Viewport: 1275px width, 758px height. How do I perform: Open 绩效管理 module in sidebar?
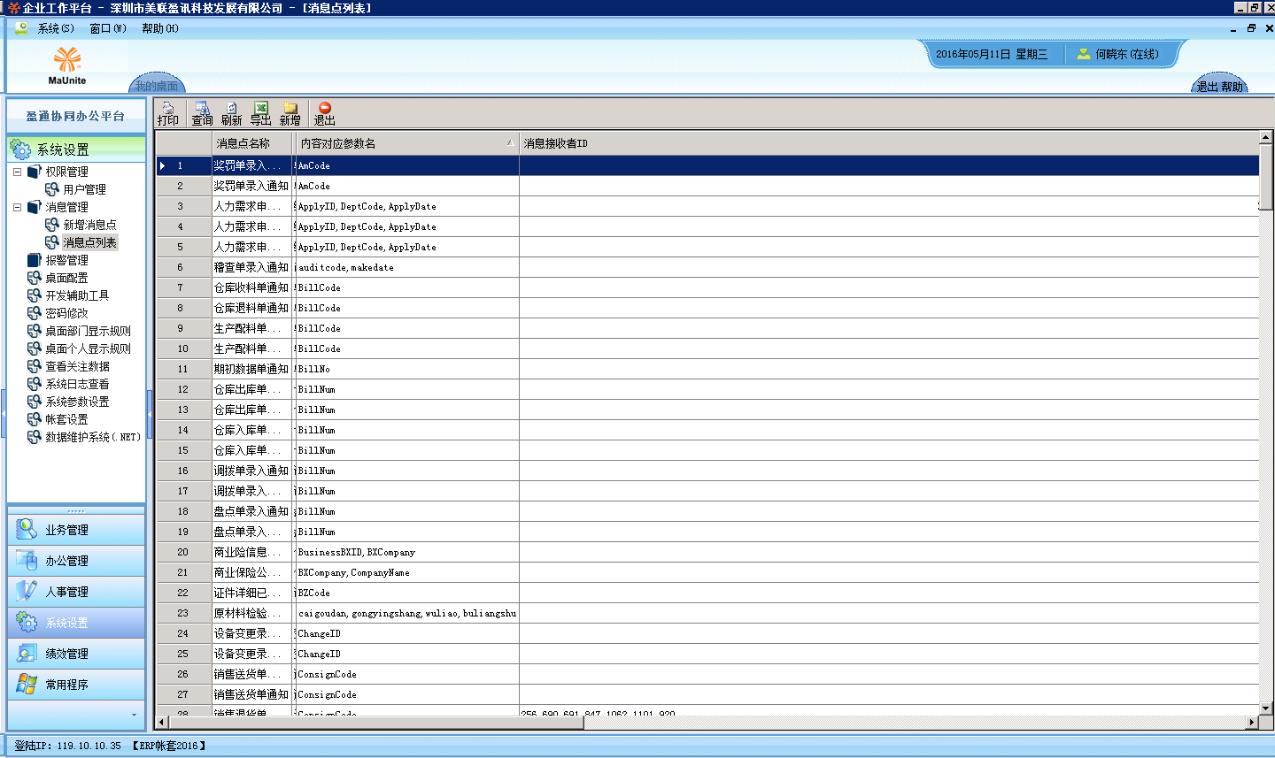76,654
